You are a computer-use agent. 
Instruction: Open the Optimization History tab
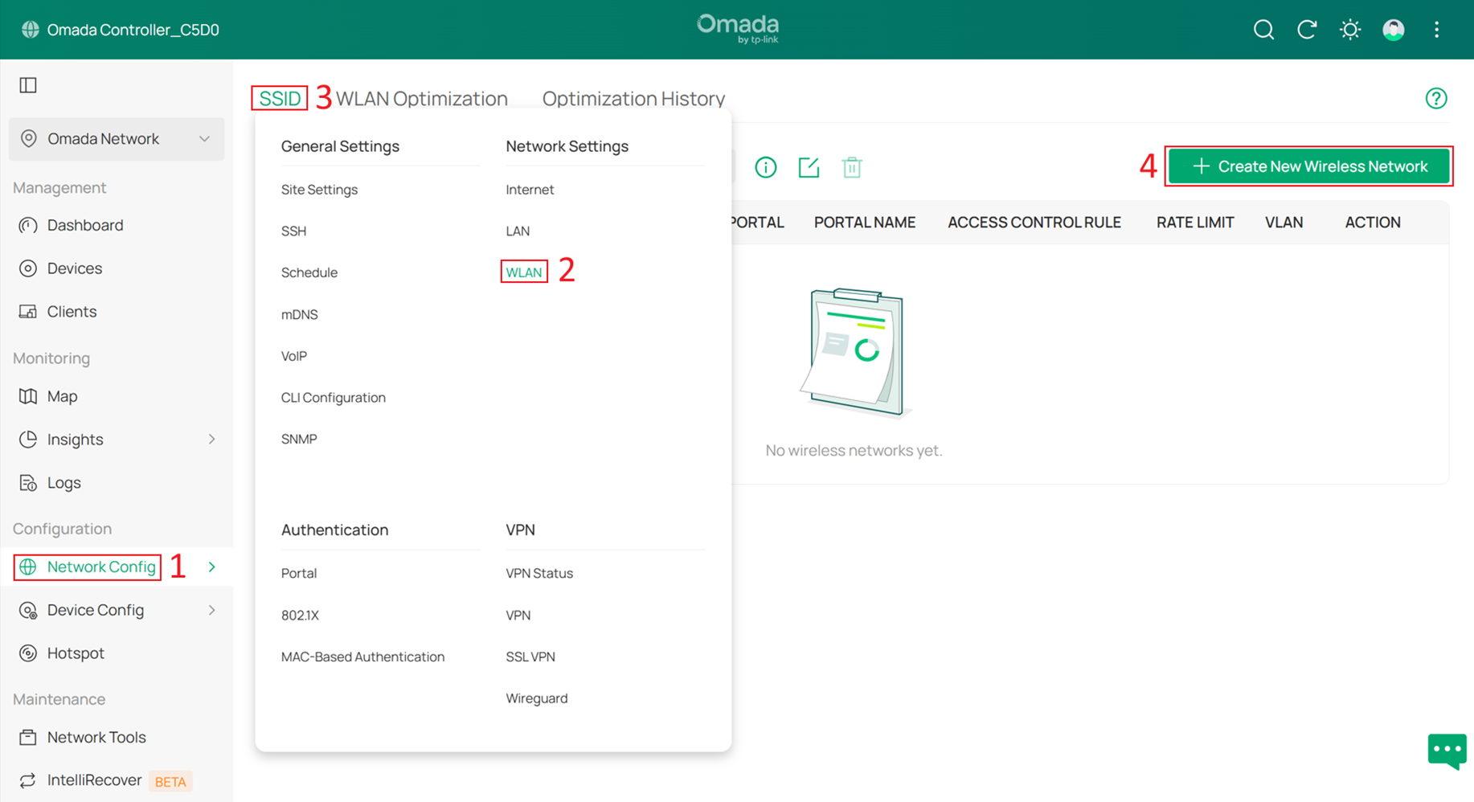[633, 98]
